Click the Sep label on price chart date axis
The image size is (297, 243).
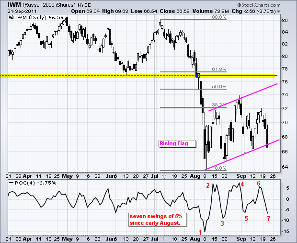241,176
